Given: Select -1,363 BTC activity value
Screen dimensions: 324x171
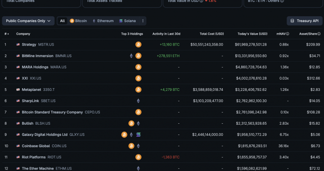Looking at the screenshot, I should tap(171, 157).
